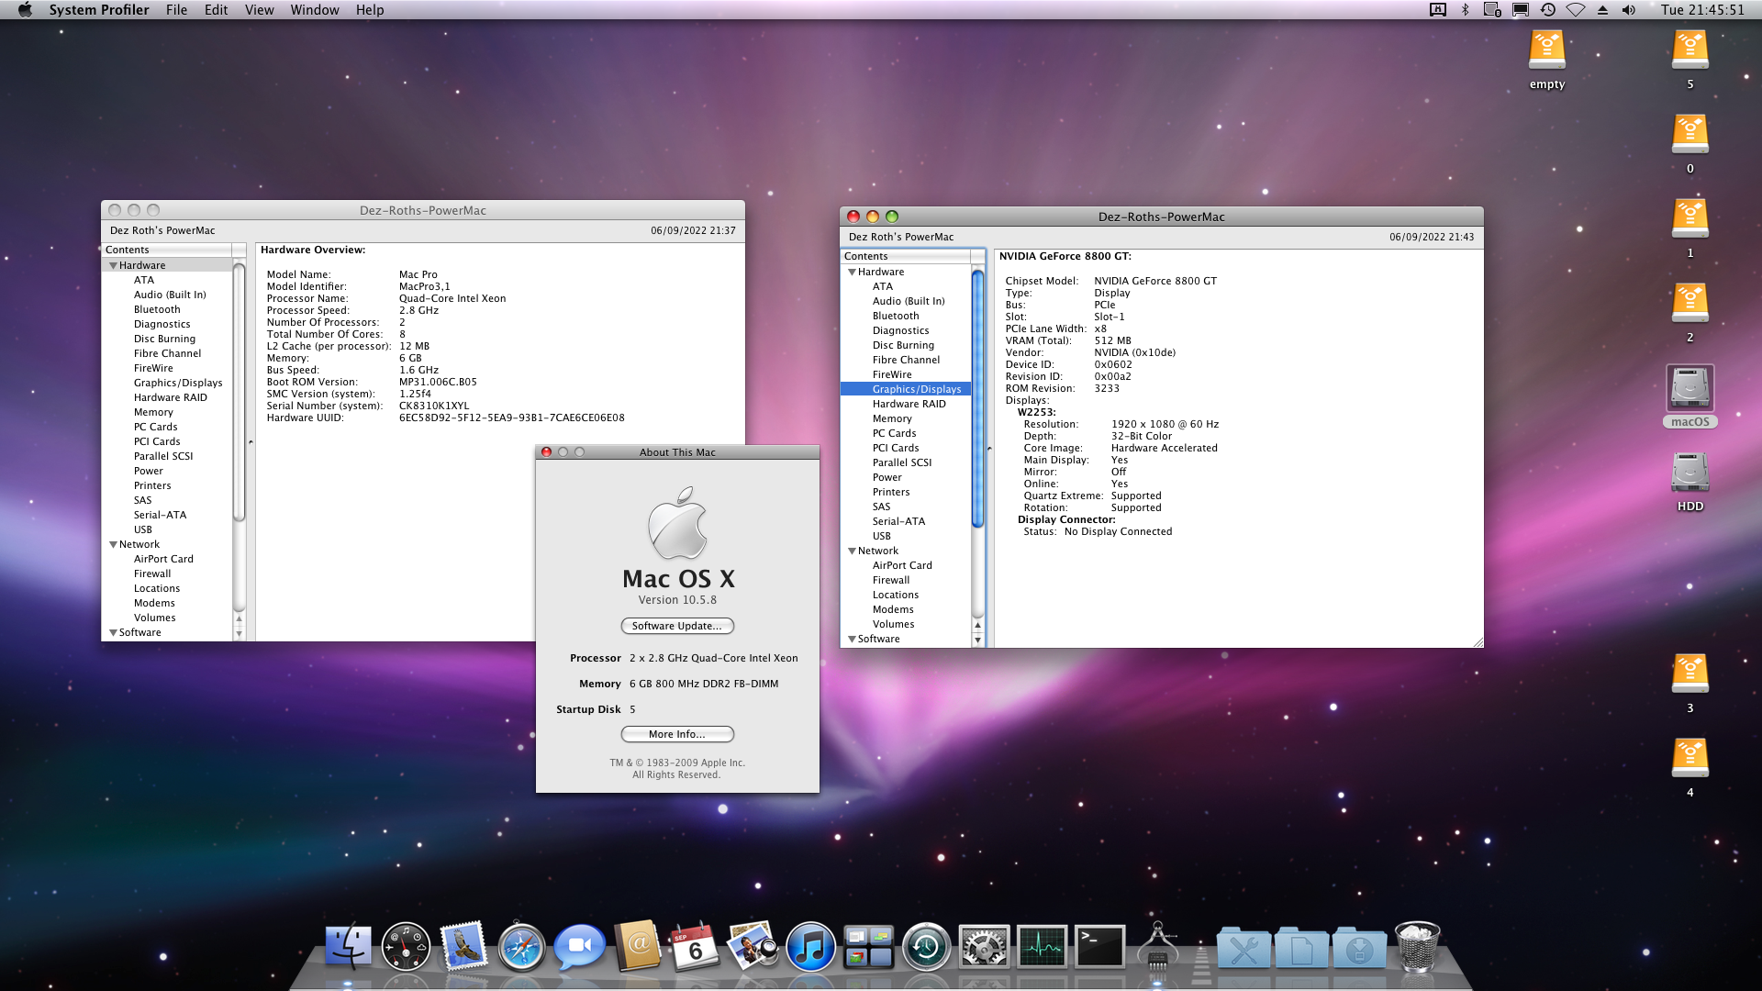Collapse Network section in left Profiler window
The height and width of the screenshot is (991, 1762).
click(113, 544)
